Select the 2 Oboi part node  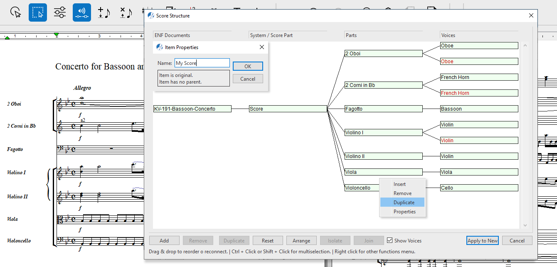383,53
